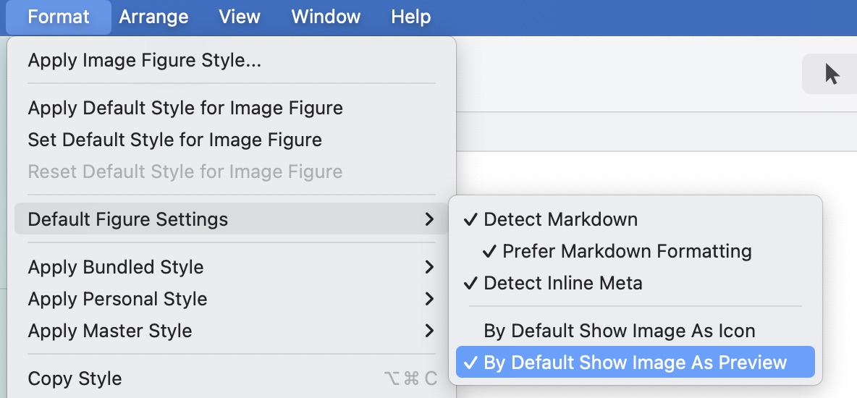Toggle Detect Inline Meta option
Viewport: 857px width, 398px height.
tap(562, 283)
